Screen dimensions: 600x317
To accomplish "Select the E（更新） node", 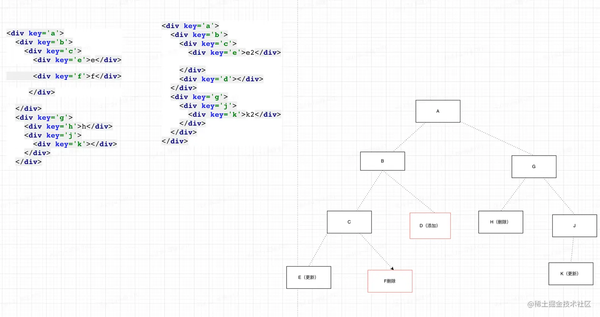I will click(x=308, y=277).
